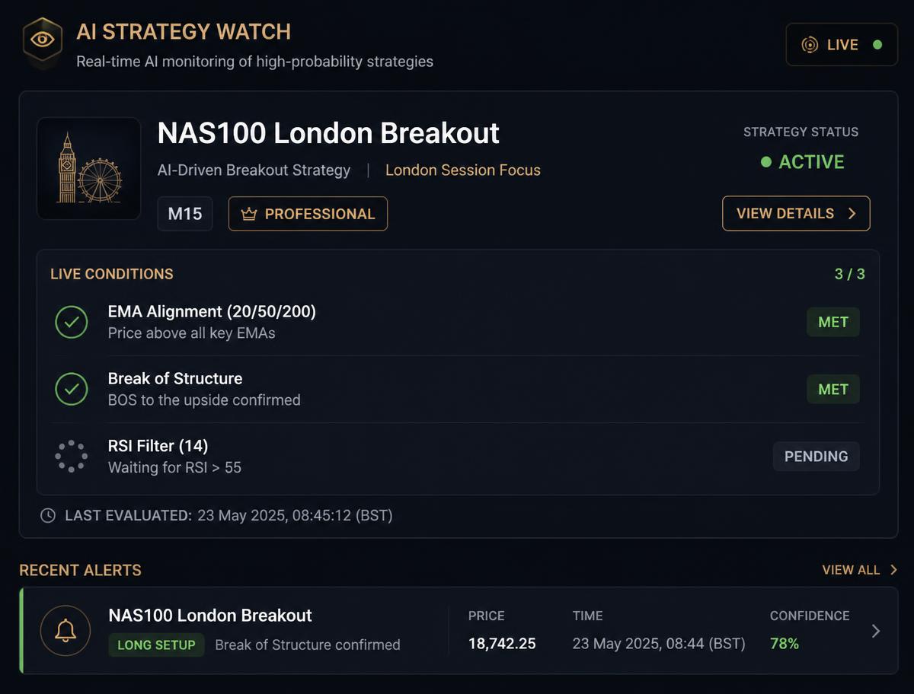Click the AI STRATEGY WATCH header title
This screenshot has width=914, height=694.
184,32
